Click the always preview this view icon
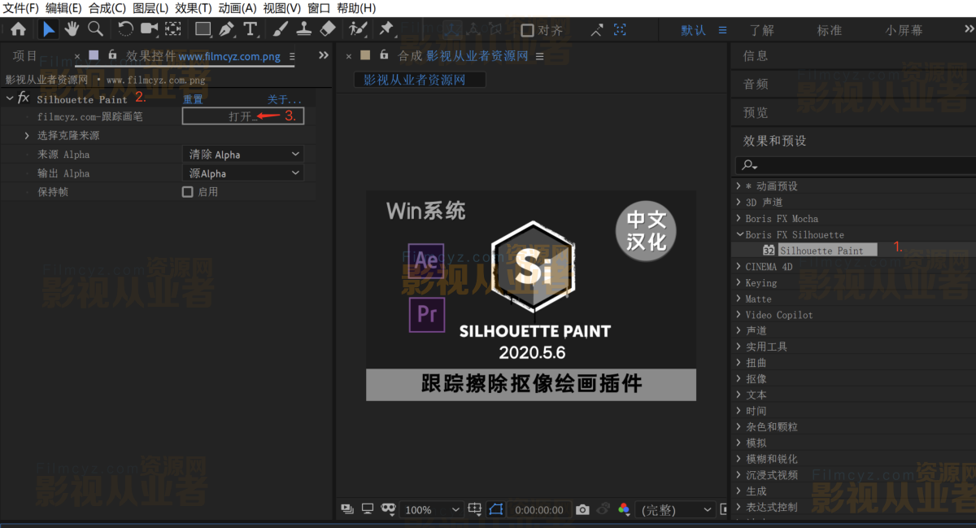This screenshot has height=528, width=976. click(347, 509)
